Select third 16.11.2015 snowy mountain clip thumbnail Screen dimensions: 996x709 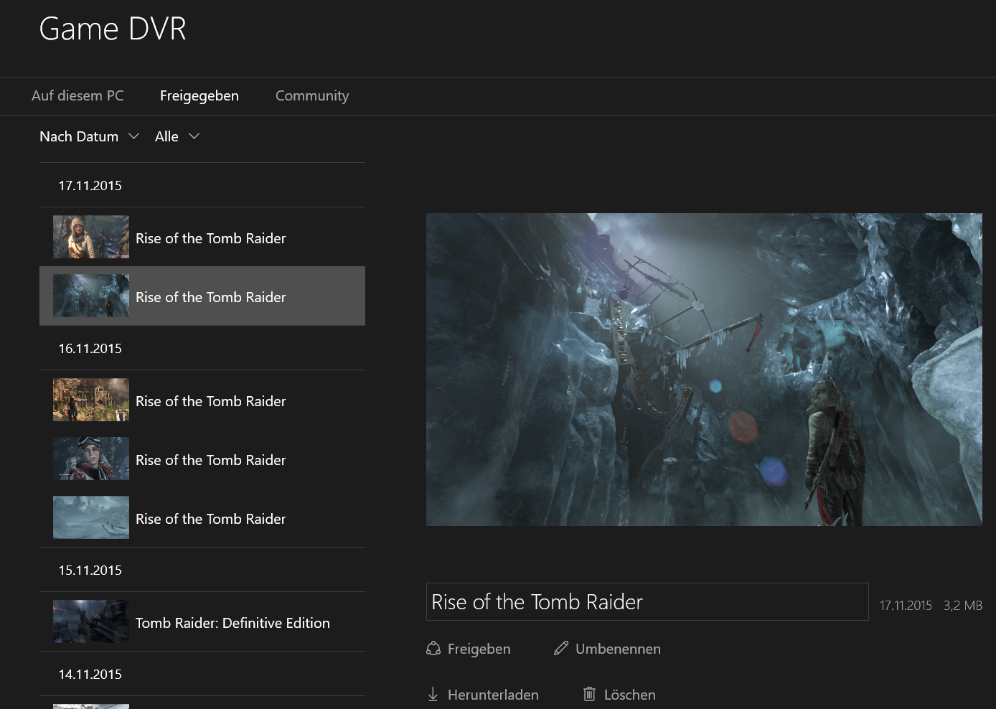coord(91,517)
